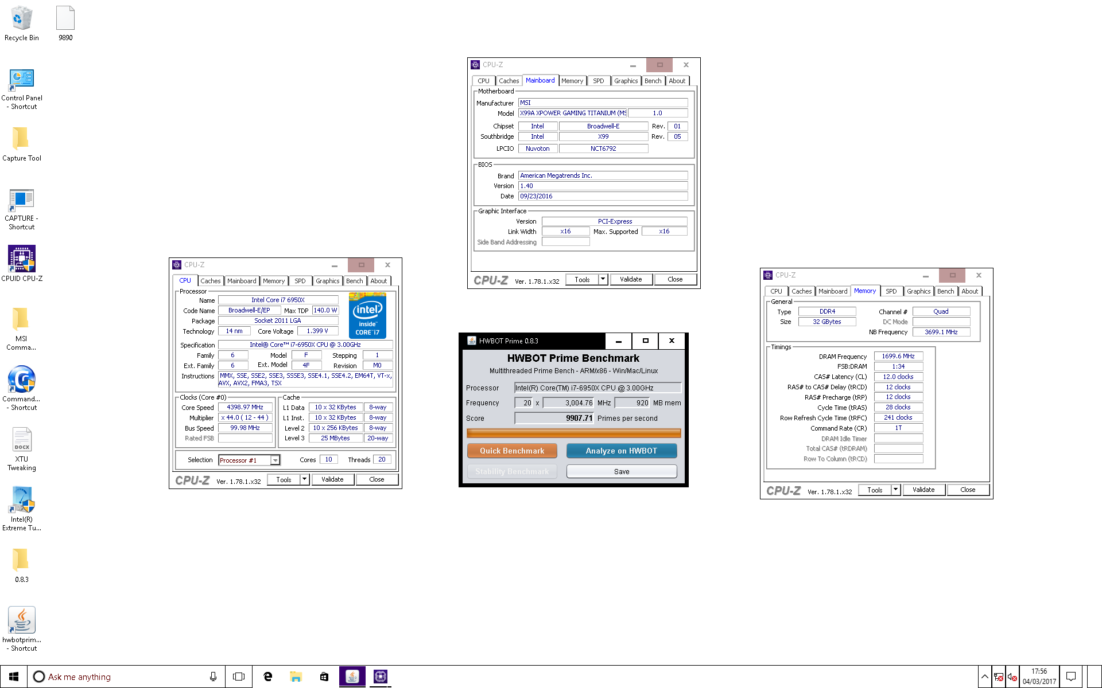Open the Recycle Bin desktop icon
This screenshot has height=688, width=1102.
[22, 24]
